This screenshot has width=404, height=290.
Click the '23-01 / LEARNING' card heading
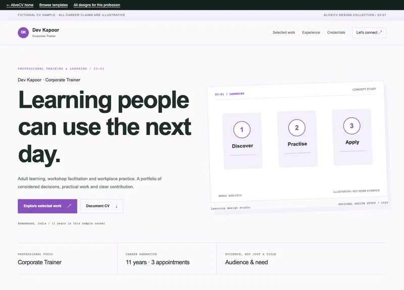tap(230, 94)
